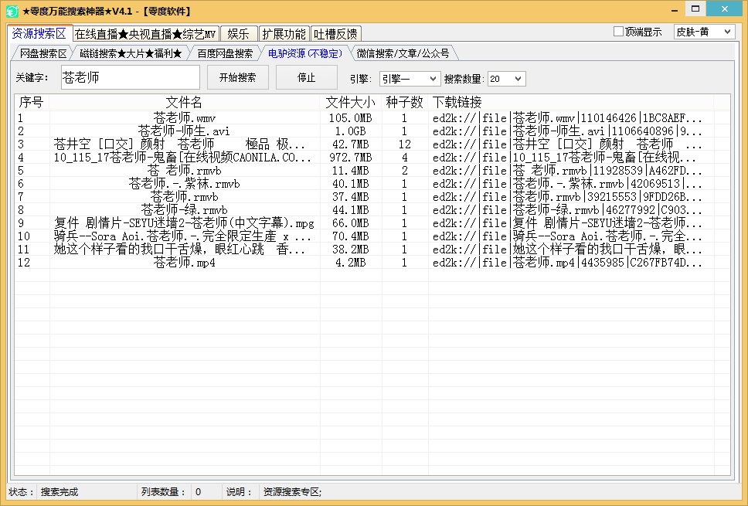Click the 搜索完成 status text
The height and width of the screenshot is (506, 748).
[x=59, y=491]
